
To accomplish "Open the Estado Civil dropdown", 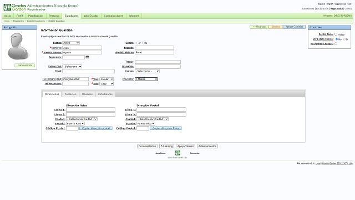I will coord(72,67).
